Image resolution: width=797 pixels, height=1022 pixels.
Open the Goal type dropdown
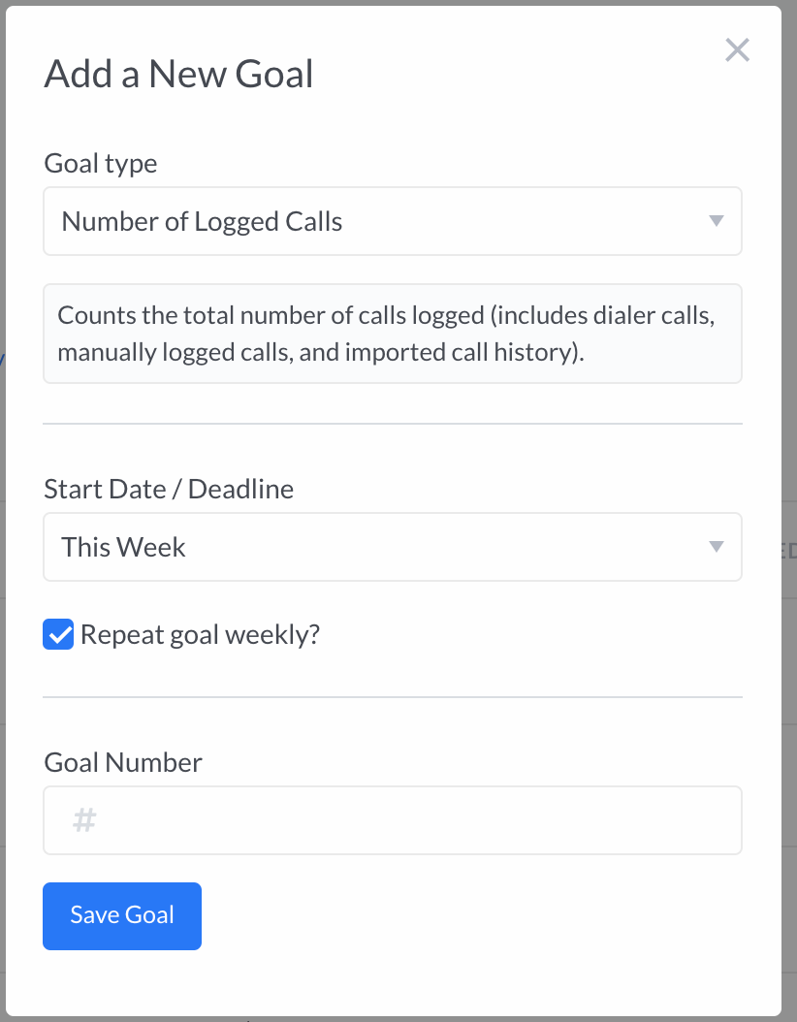click(393, 221)
